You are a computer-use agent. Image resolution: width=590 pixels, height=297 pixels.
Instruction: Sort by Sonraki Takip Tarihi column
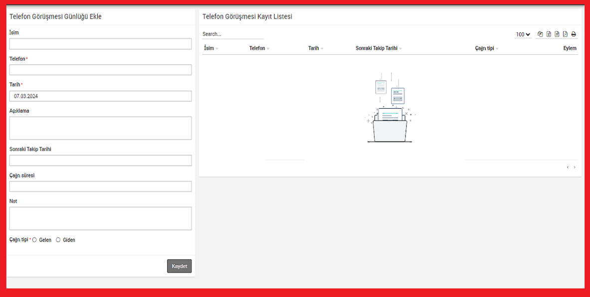377,48
